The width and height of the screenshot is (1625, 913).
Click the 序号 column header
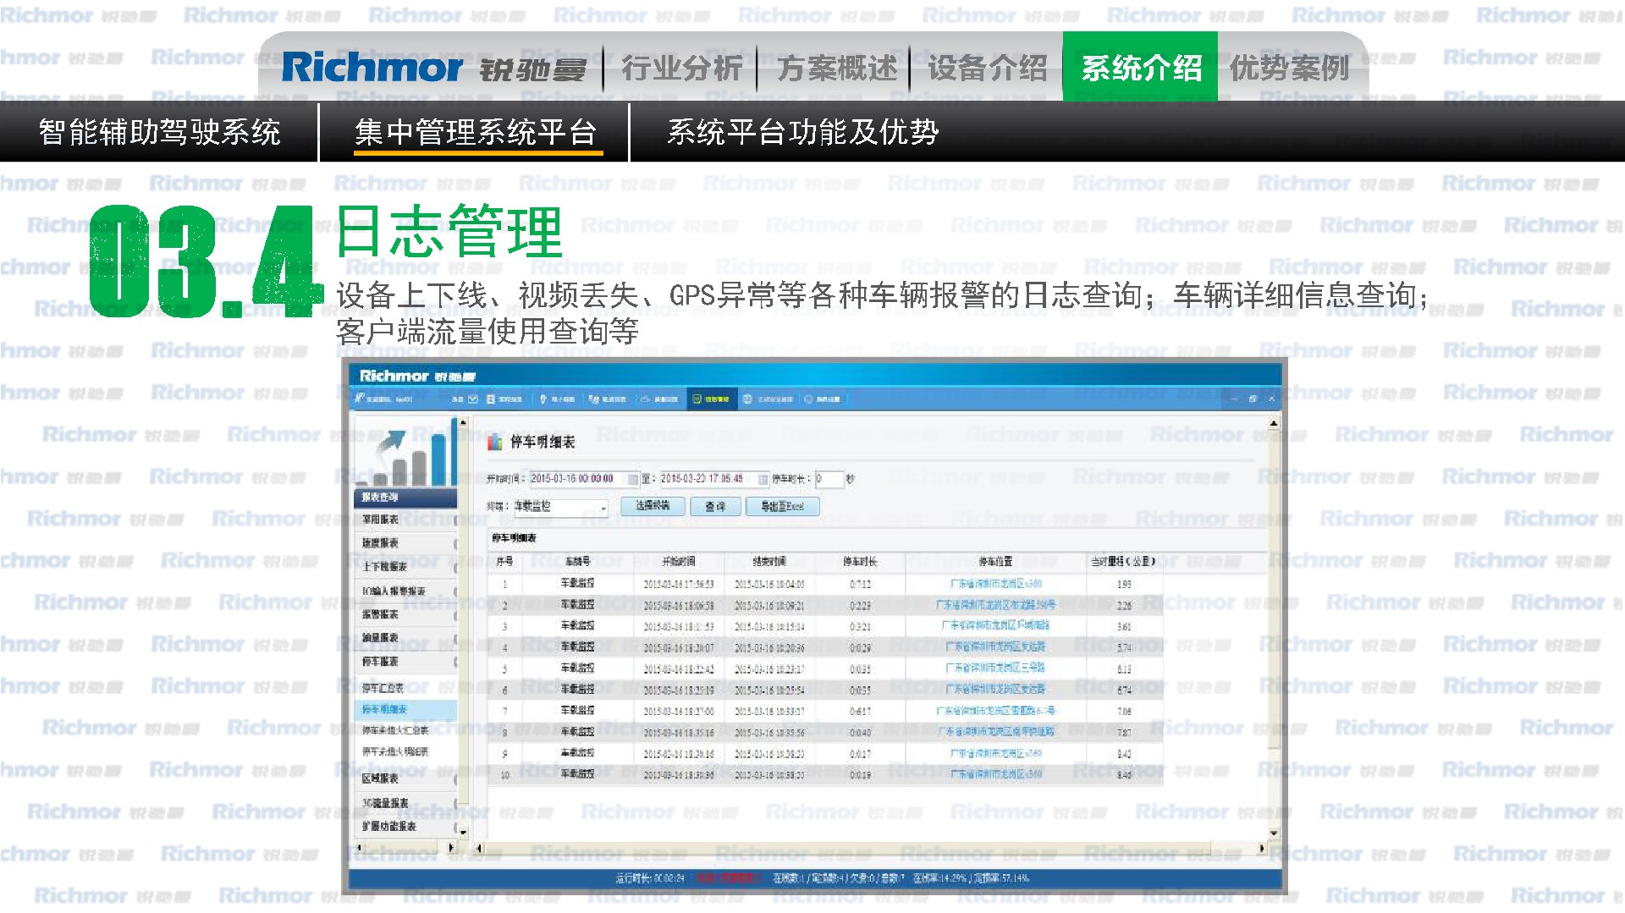point(504,561)
